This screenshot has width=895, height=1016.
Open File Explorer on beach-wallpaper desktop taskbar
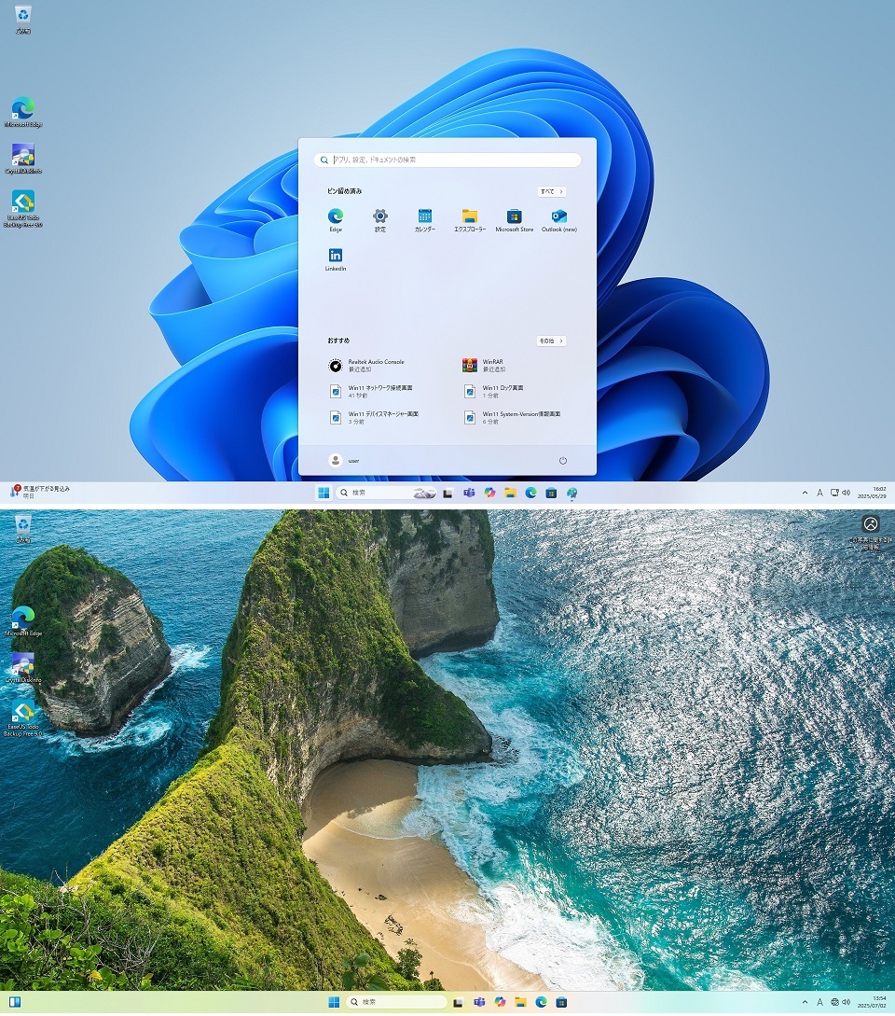pyautogui.click(x=520, y=1002)
